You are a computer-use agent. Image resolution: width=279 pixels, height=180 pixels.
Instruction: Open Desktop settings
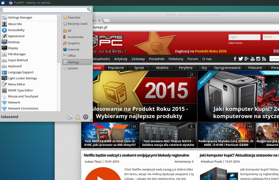click(29, 42)
